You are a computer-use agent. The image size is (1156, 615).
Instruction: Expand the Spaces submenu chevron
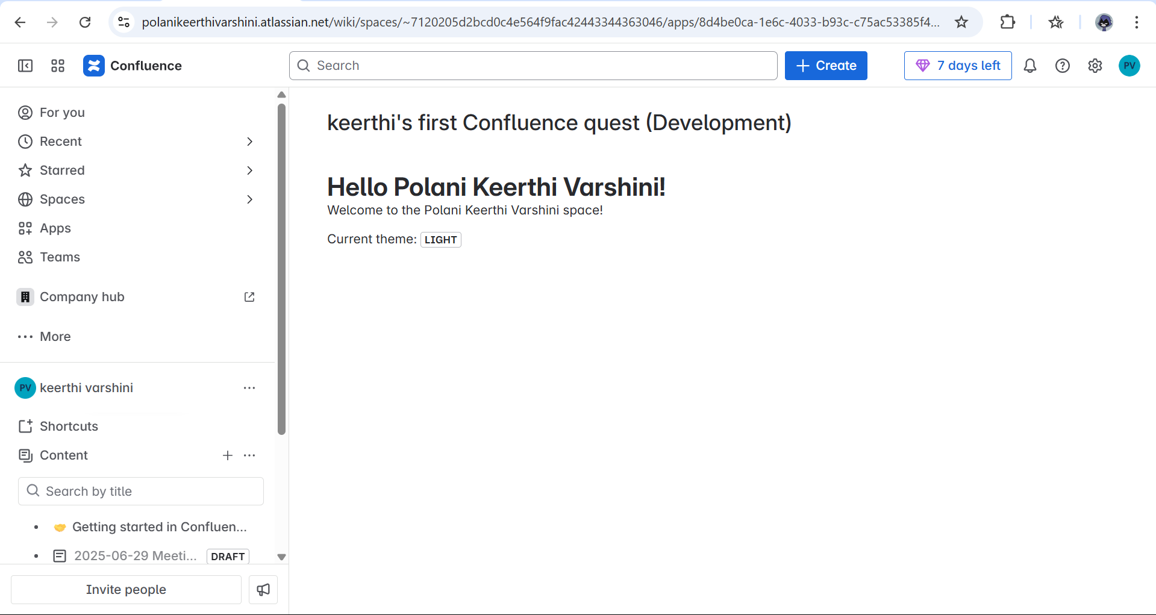[249, 199]
